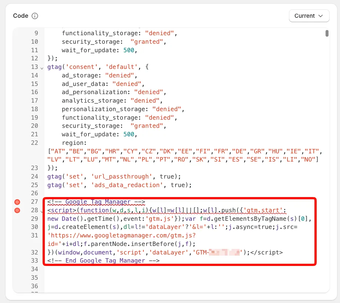Click line number 26 in gutter

[34, 193]
